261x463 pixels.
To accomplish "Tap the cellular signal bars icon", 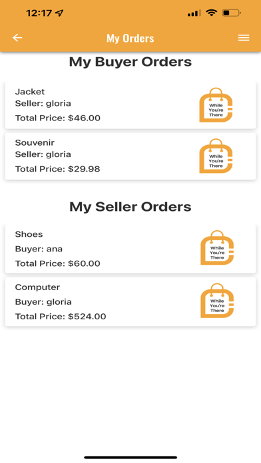I will [194, 13].
